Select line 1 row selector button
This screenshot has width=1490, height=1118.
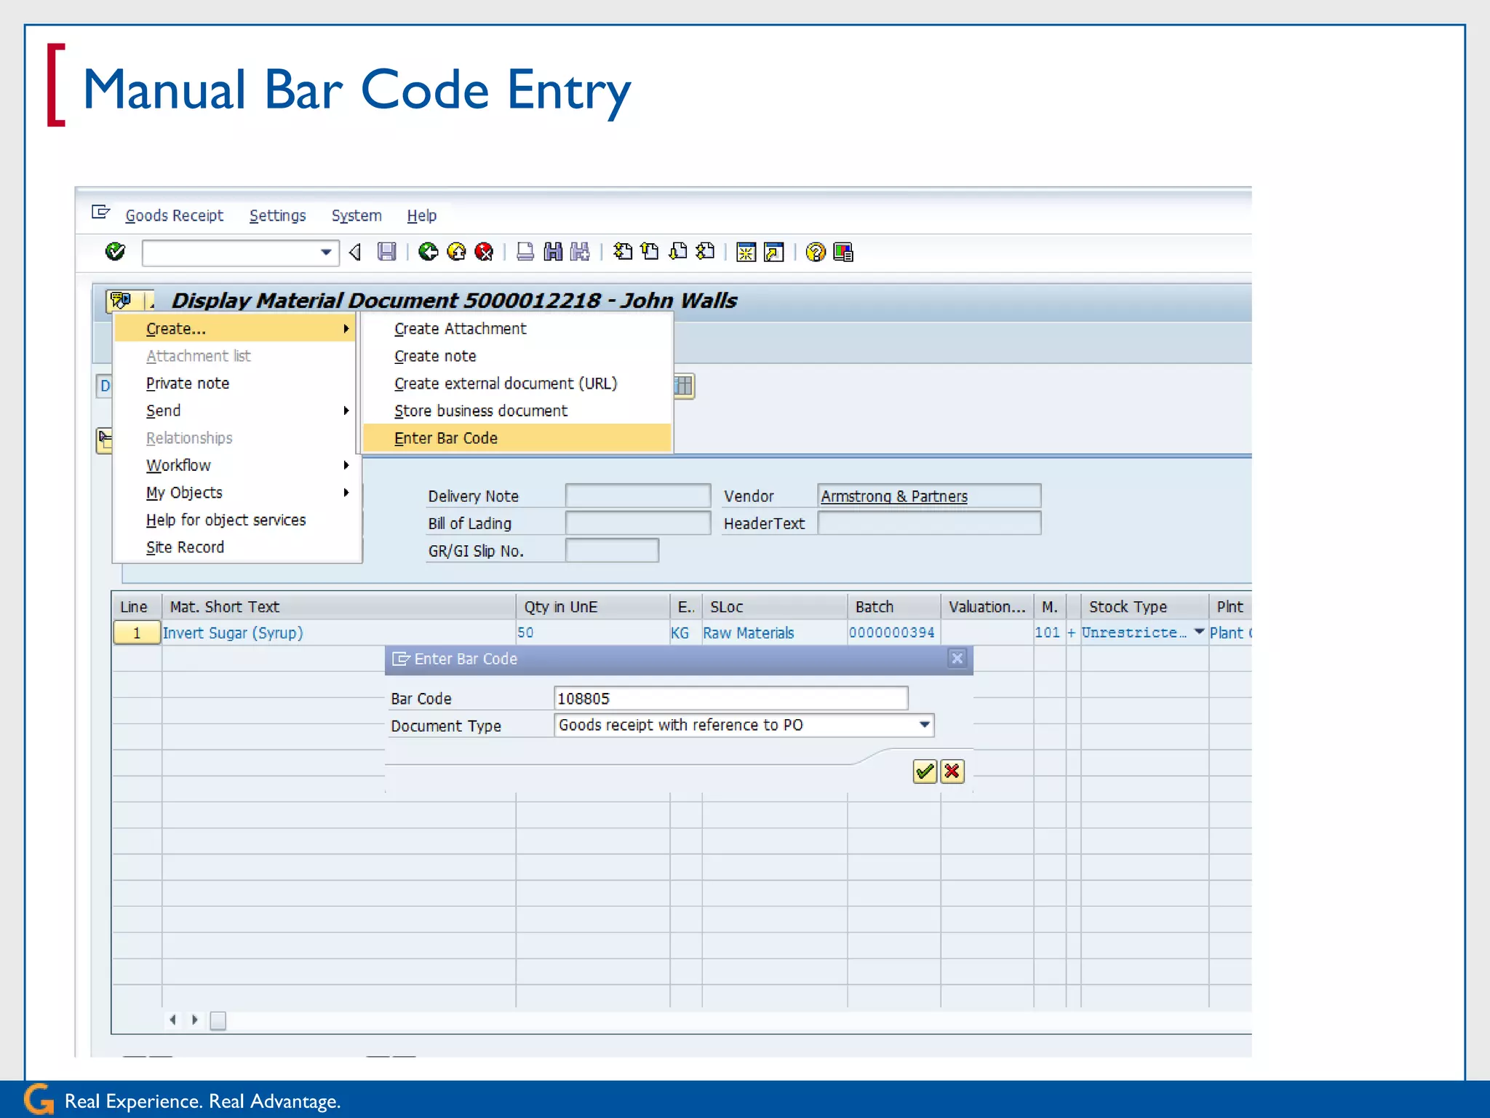[x=137, y=633]
